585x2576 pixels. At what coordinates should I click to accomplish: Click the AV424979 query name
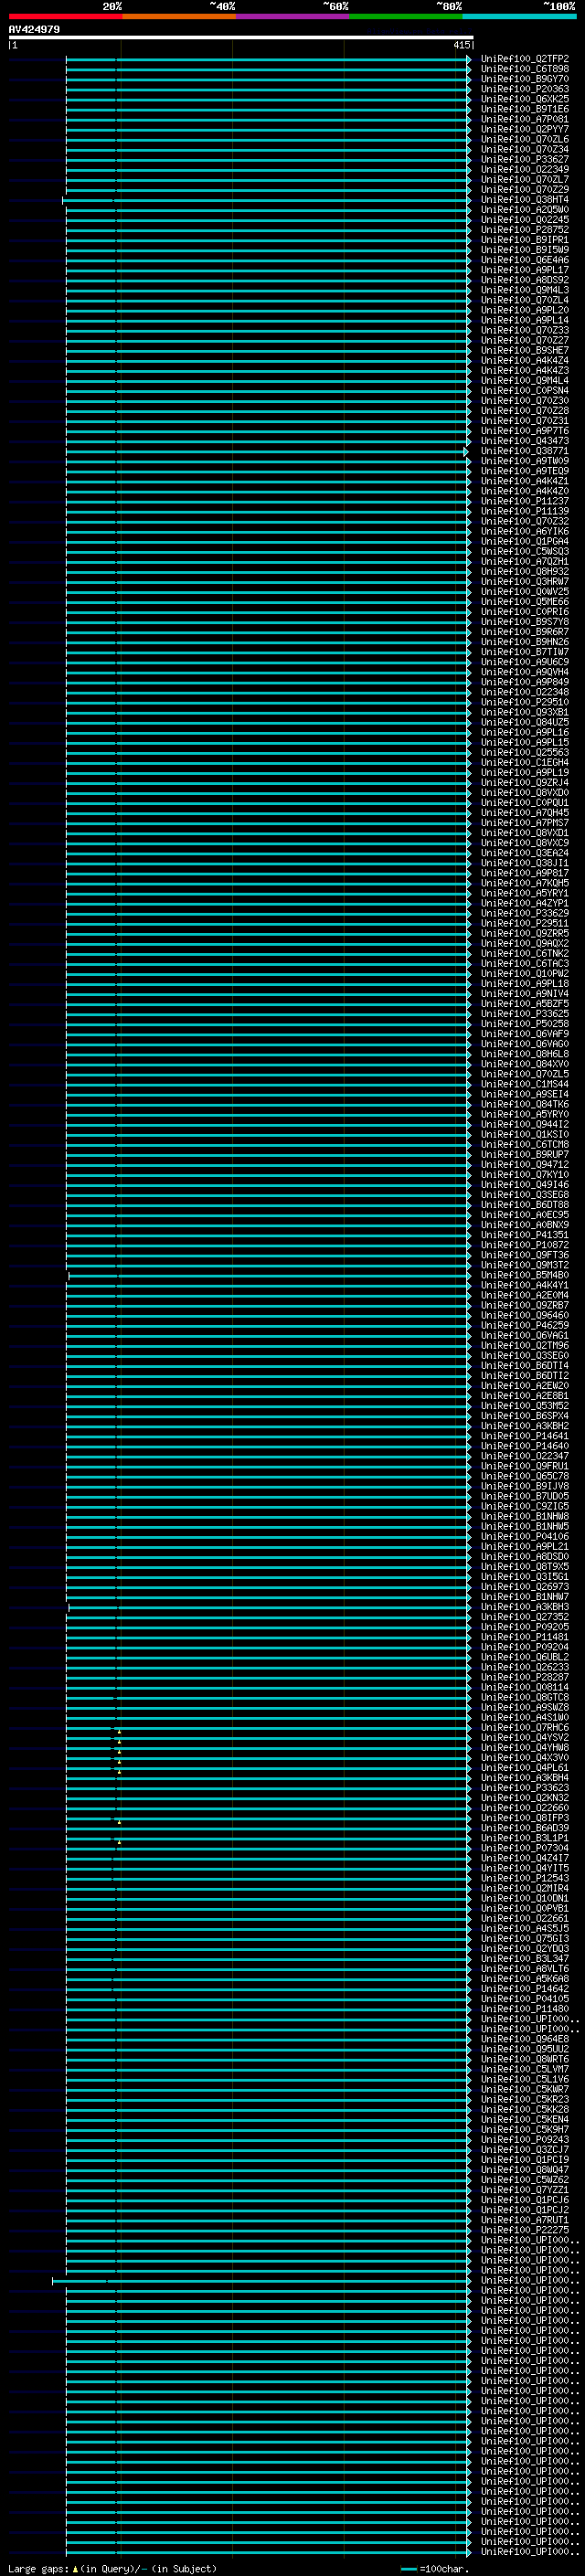pyautogui.click(x=34, y=30)
